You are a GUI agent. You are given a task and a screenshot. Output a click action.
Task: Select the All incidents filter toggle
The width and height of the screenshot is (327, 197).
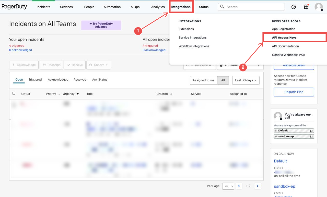point(223,80)
